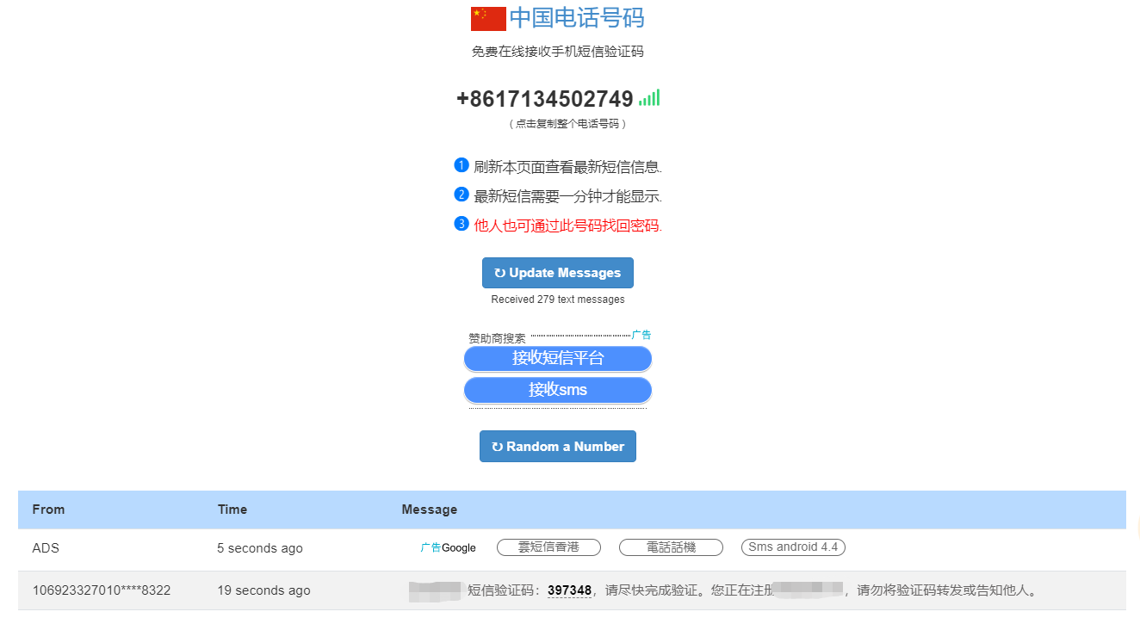Click the blue numbered circle icon for step one
The width and height of the screenshot is (1140, 624).
pos(461,164)
